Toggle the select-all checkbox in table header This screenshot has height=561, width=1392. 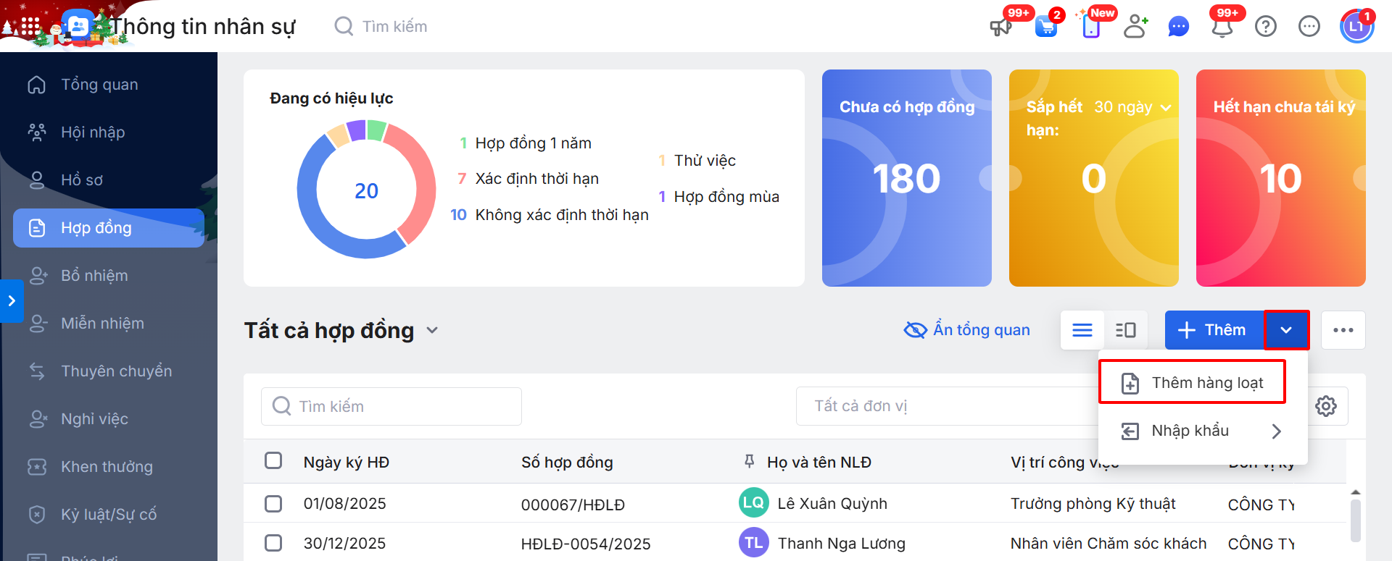pos(273,461)
